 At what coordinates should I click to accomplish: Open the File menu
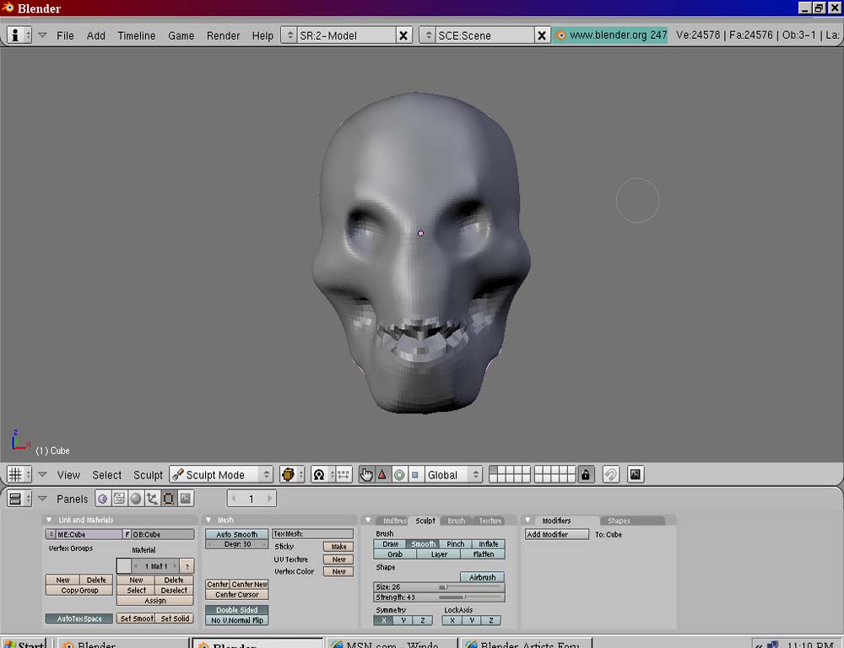pyautogui.click(x=65, y=35)
